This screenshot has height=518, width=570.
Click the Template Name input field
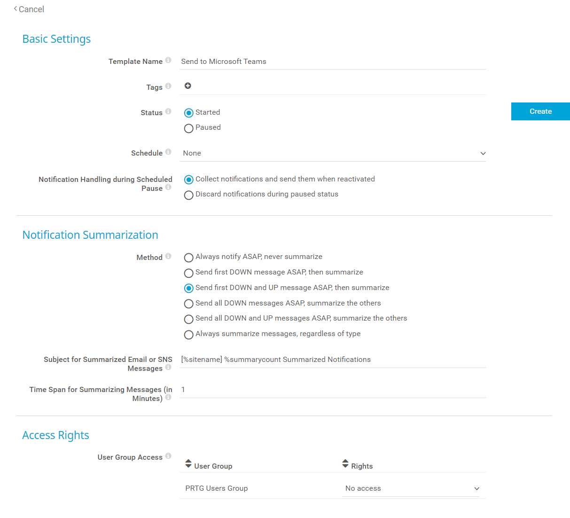(x=333, y=62)
